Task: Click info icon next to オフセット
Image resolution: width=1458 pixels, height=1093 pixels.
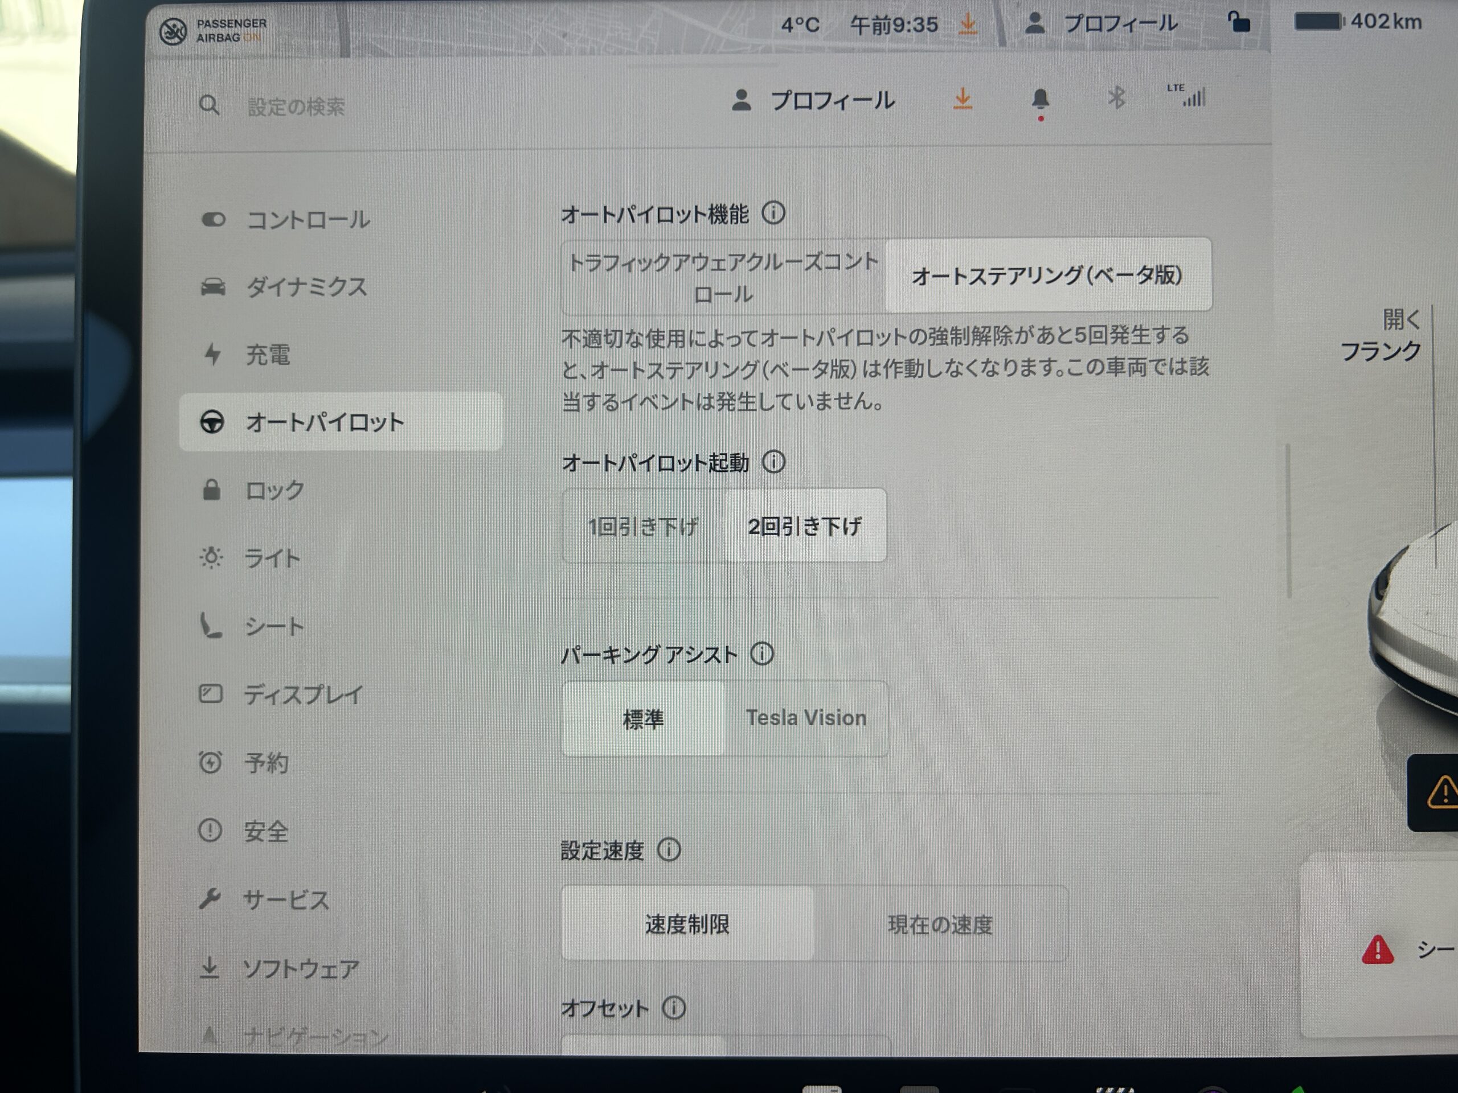Action: 674,1008
